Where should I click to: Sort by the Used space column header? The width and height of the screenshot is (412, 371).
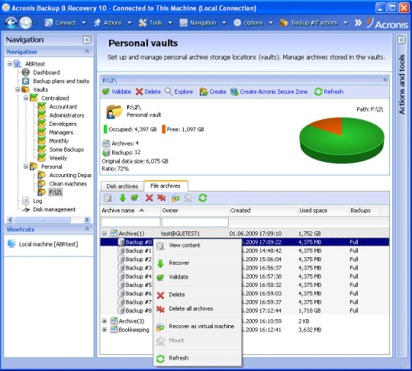pyautogui.click(x=323, y=211)
